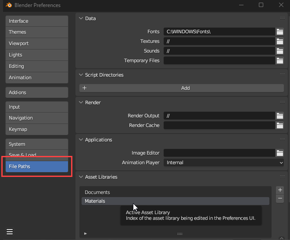
Task: Click the folder icon next to Fonts
Action: point(279,32)
